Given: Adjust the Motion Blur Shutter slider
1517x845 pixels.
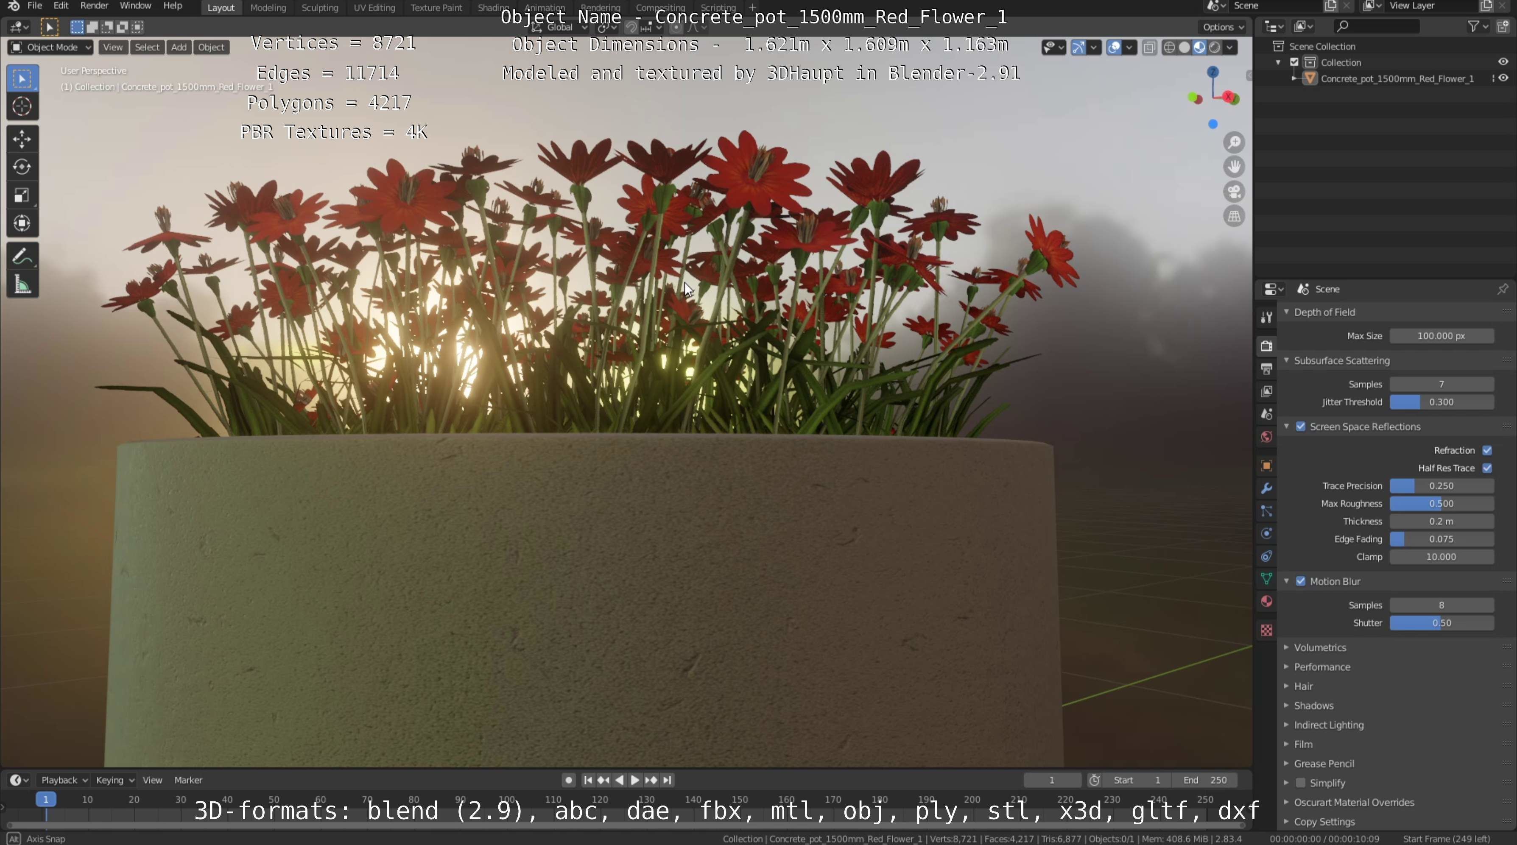Looking at the screenshot, I should coord(1442,622).
